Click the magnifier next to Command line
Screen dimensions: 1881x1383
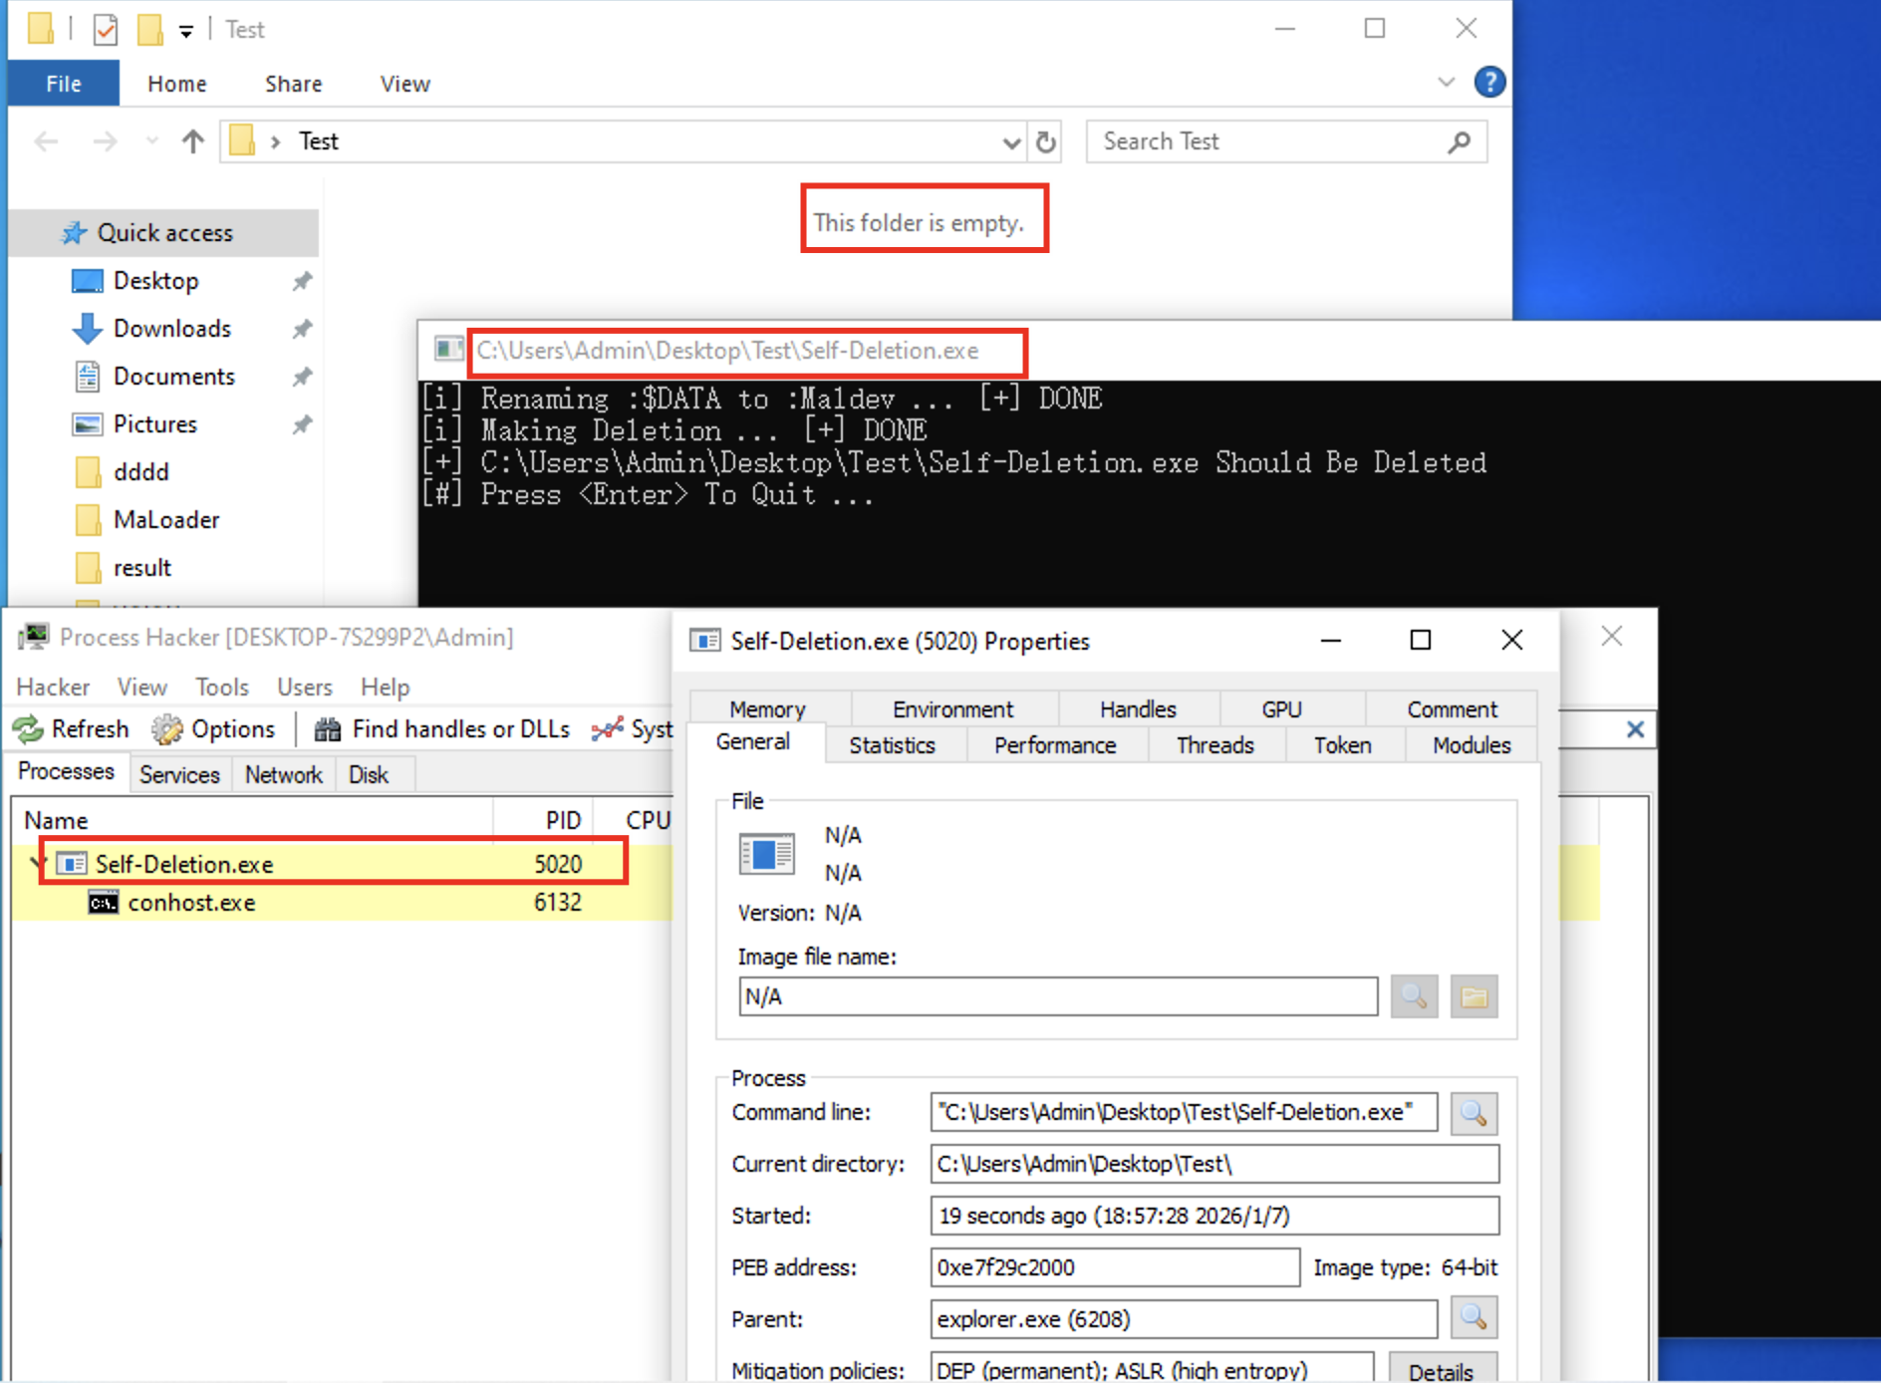click(1474, 1113)
